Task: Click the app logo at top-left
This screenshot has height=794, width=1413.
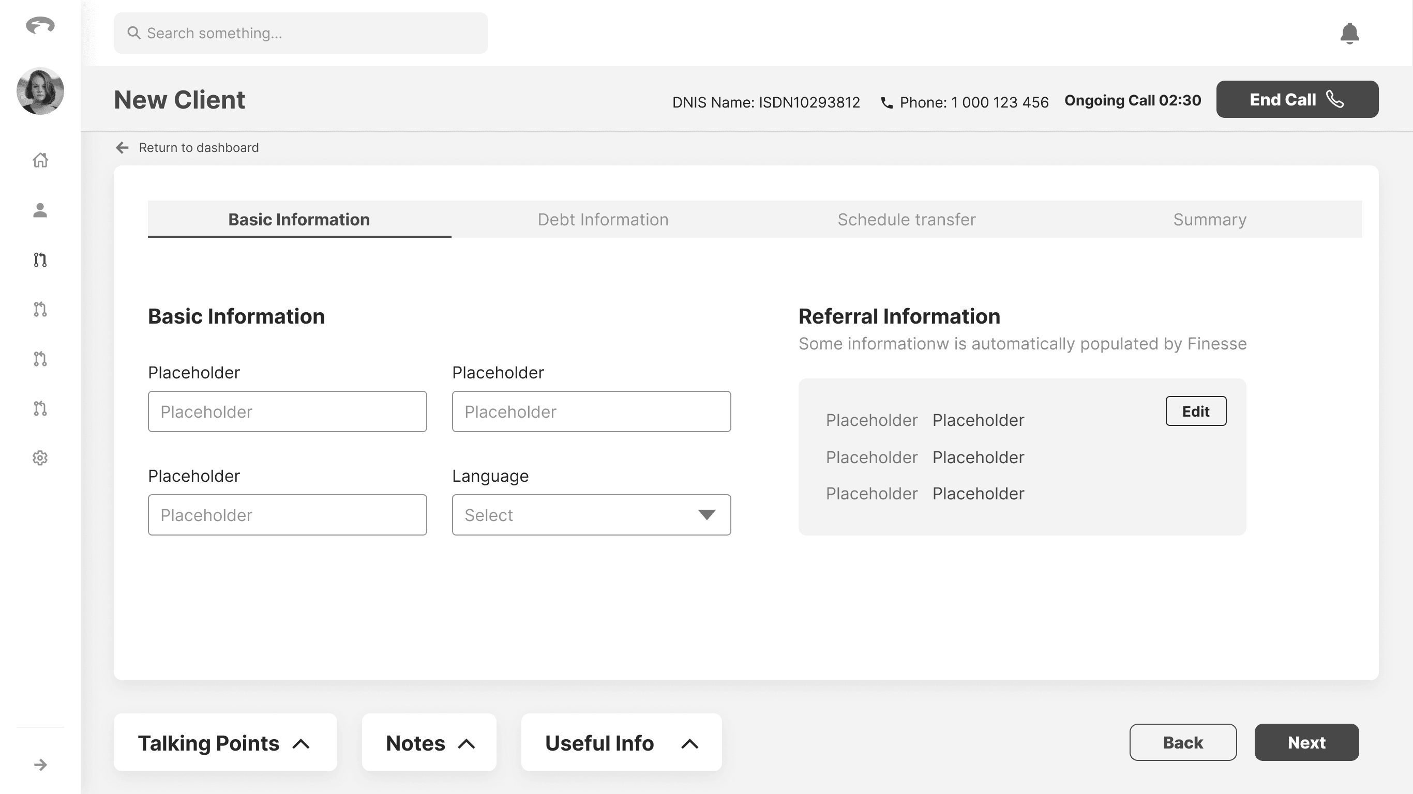Action: [x=40, y=25]
